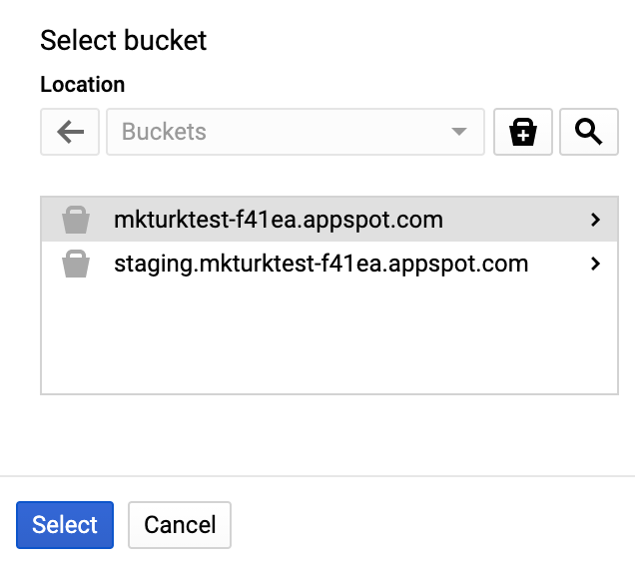Screen dimensions: 635x563
Task: Click the divider line above the Select button
Action: pyautogui.click(x=317, y=476)
